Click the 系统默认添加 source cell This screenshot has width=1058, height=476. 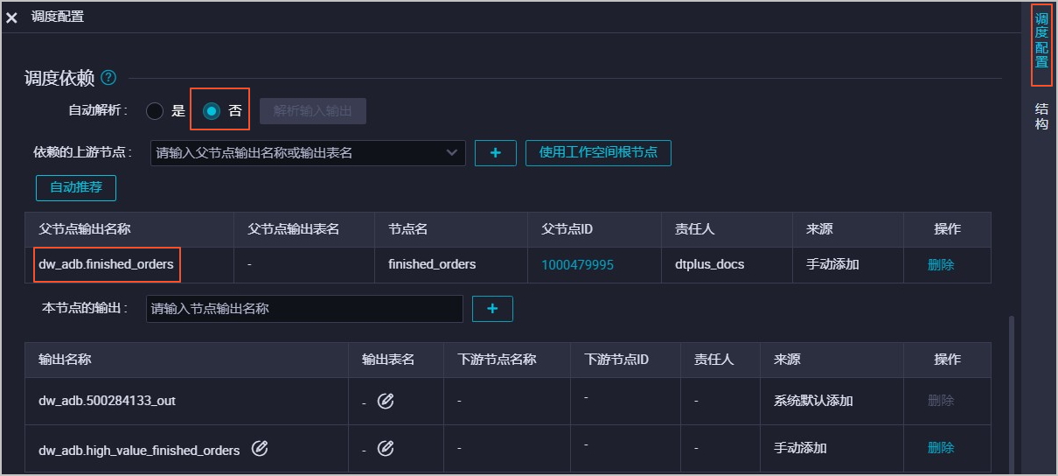click(x=813, y=401)
